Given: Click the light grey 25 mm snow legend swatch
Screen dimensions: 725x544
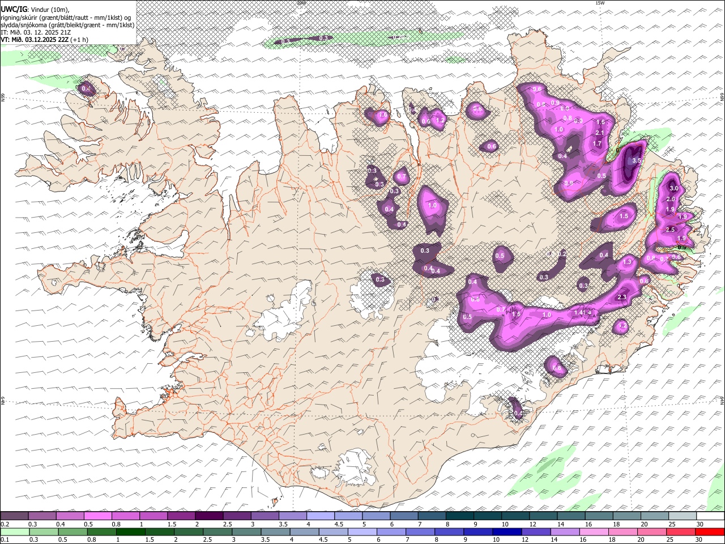Looking at the screenshot, I should (682, 516).
